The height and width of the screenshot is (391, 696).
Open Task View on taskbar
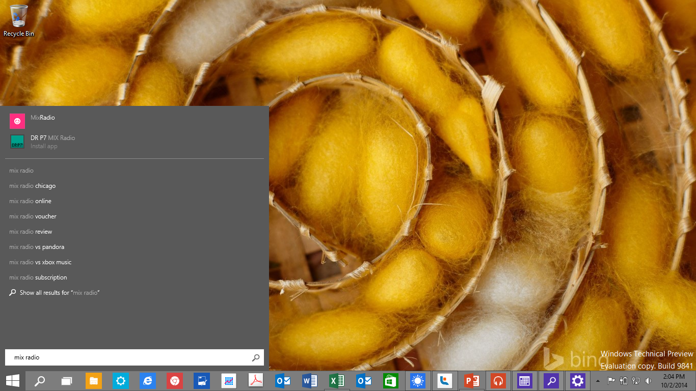pos(67,381)
